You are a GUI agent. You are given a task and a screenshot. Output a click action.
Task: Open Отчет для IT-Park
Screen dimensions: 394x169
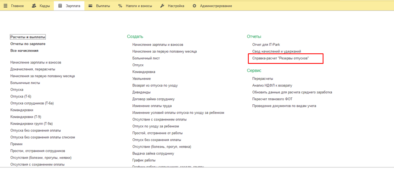(x=266, y=44)
